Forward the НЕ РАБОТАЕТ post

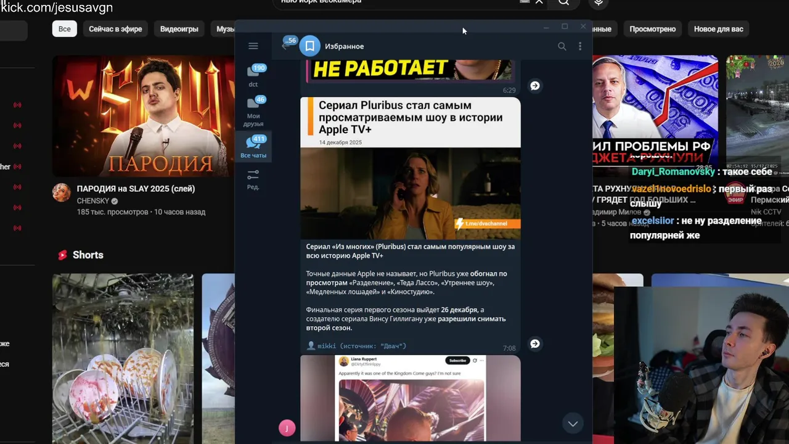[535, 86]
